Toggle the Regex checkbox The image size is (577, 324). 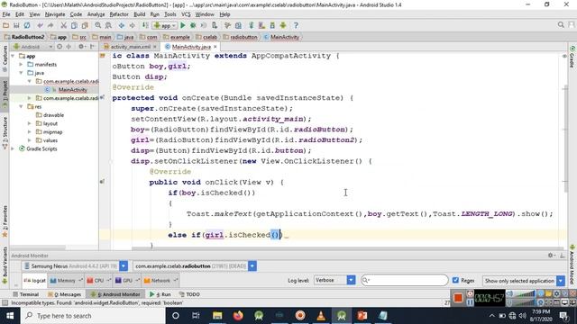(x=455, y=280)
